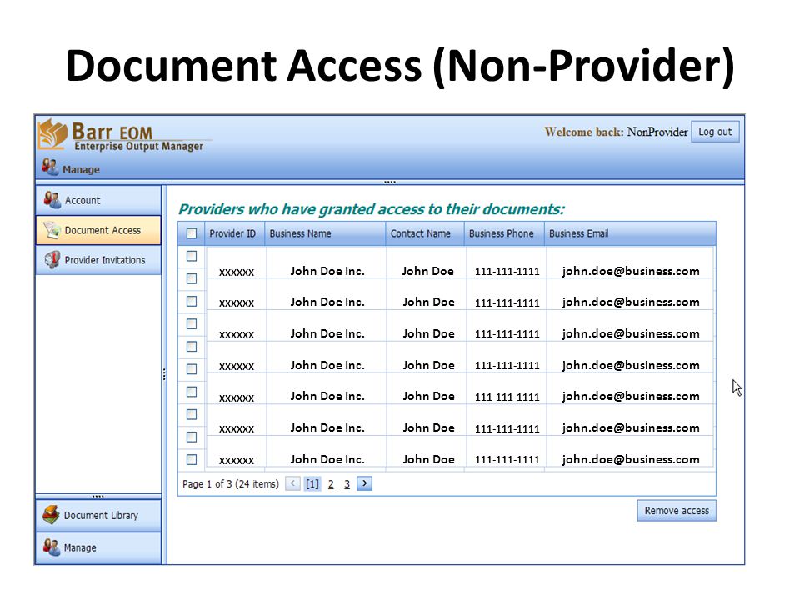Check the last checkbox in the providers list
Image resolution: width=800 pixels, height=600 pixels.
coord(192,459)
